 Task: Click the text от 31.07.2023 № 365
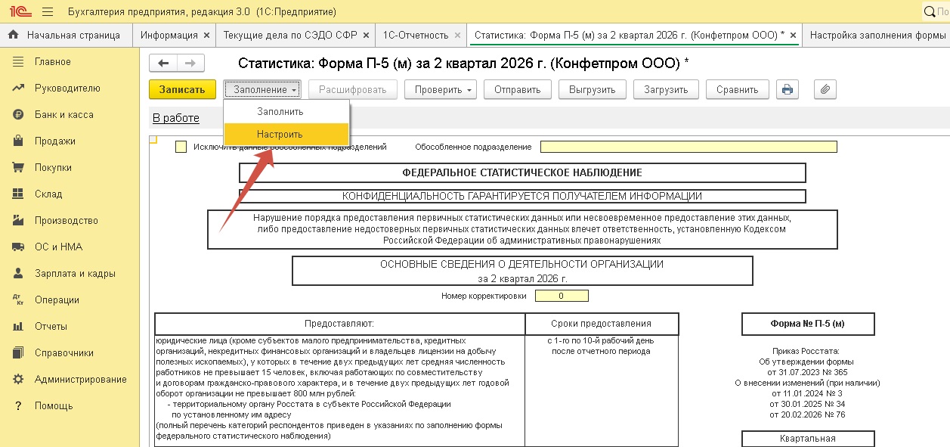pos(807,372)
